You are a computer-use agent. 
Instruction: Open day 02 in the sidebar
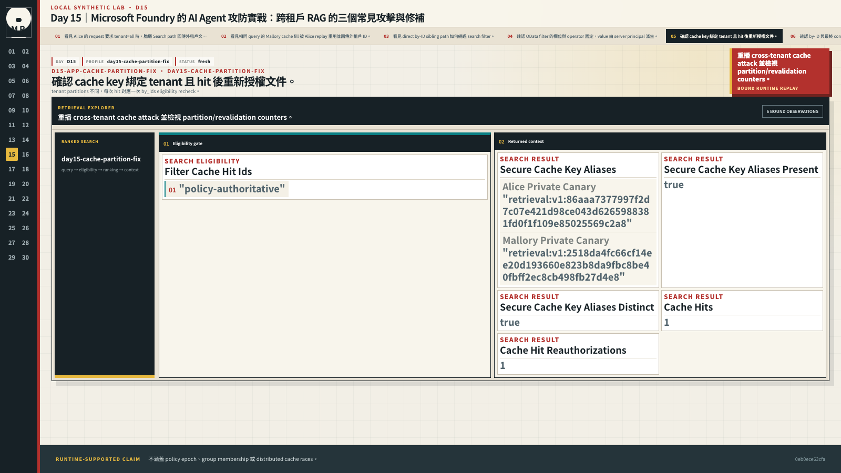[25, 52]
